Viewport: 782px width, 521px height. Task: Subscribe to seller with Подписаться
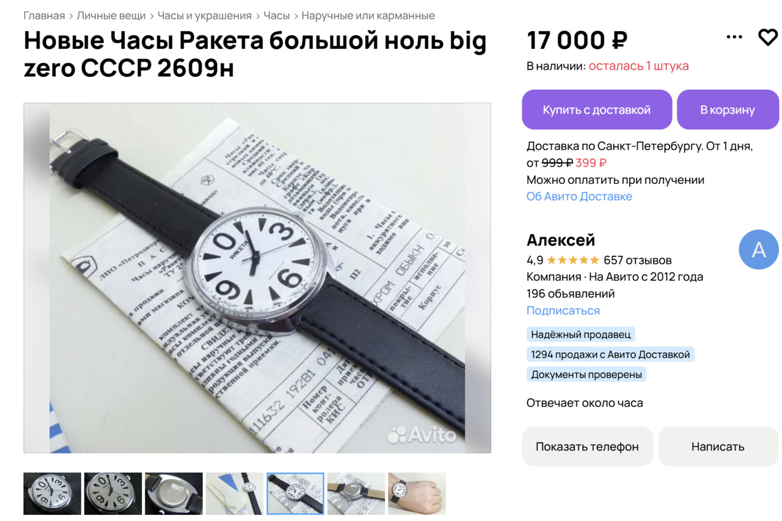[563, 310]
